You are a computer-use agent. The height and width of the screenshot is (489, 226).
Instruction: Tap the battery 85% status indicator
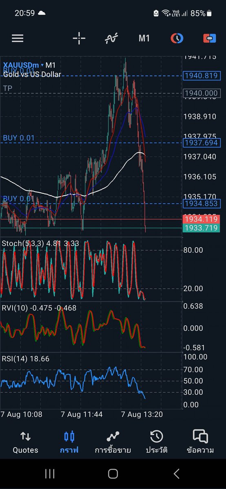point(201,13)
